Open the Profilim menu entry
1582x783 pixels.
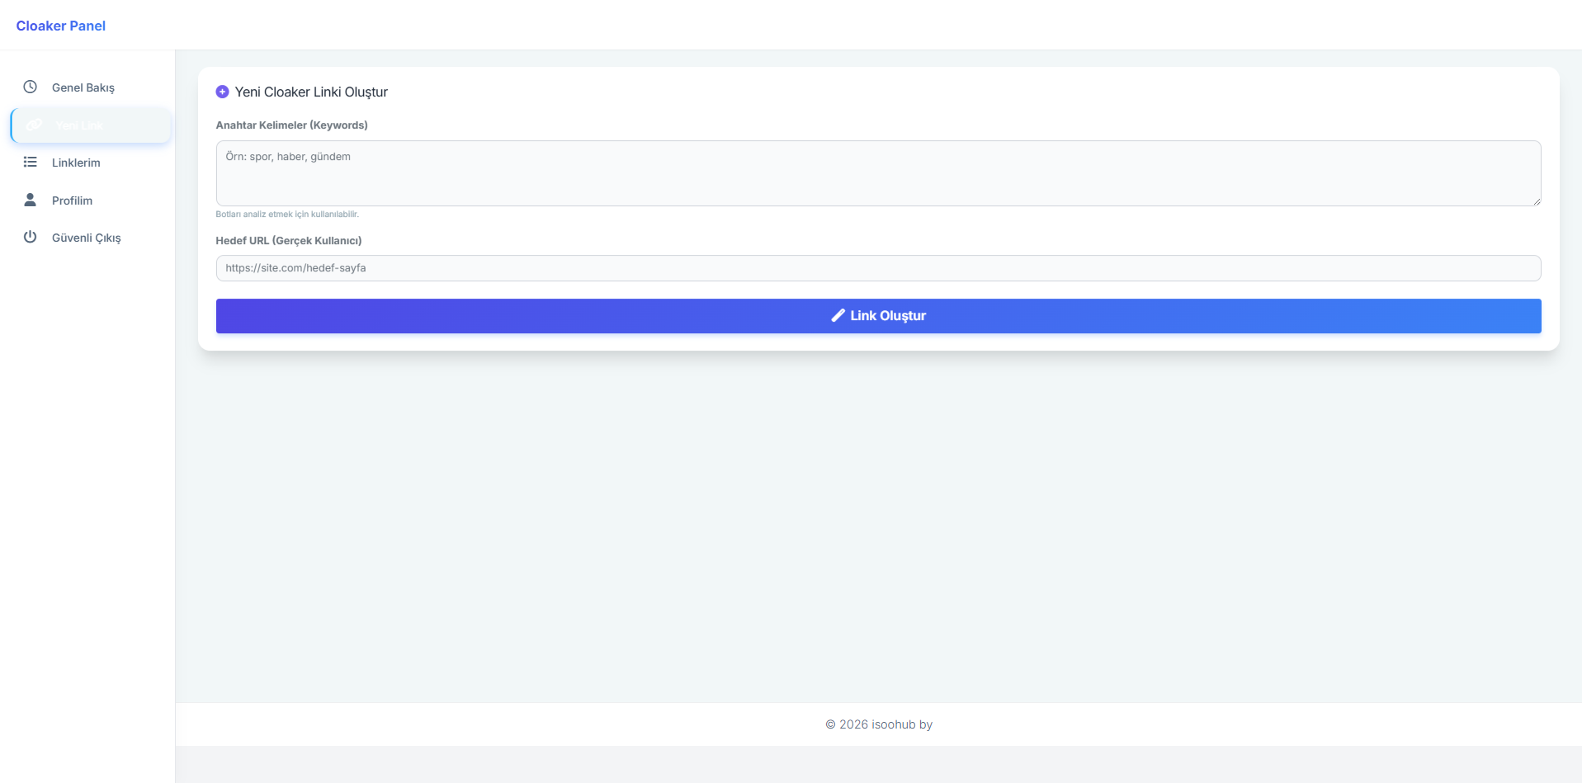(72, 200)
